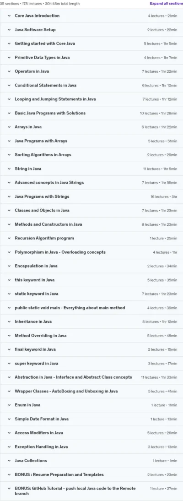The image size is (183, 501).
Task: Select Polymorphism in Java - Overloading concepts
Action: click(60, 252)
